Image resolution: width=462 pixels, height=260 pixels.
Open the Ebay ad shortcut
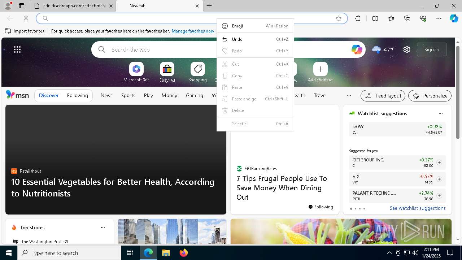coord(167,72)
